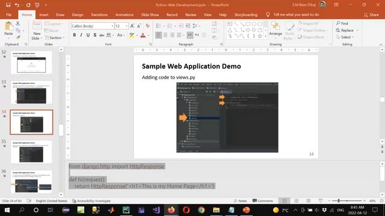Open Firefox from taskbar
385x216 pixels.
click(171, 210)
